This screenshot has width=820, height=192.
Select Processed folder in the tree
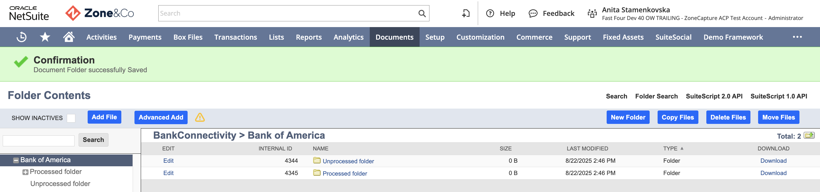click(x=56, y=172)
